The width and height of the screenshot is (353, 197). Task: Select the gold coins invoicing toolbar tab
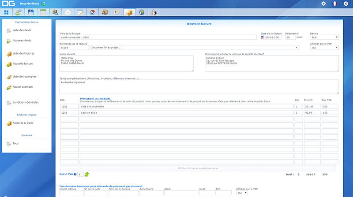[129, 12]
